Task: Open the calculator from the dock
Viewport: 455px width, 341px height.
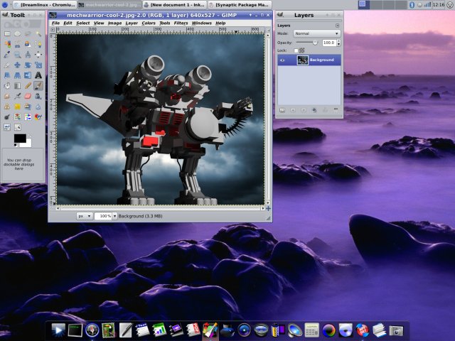Action: coord(312,330)
